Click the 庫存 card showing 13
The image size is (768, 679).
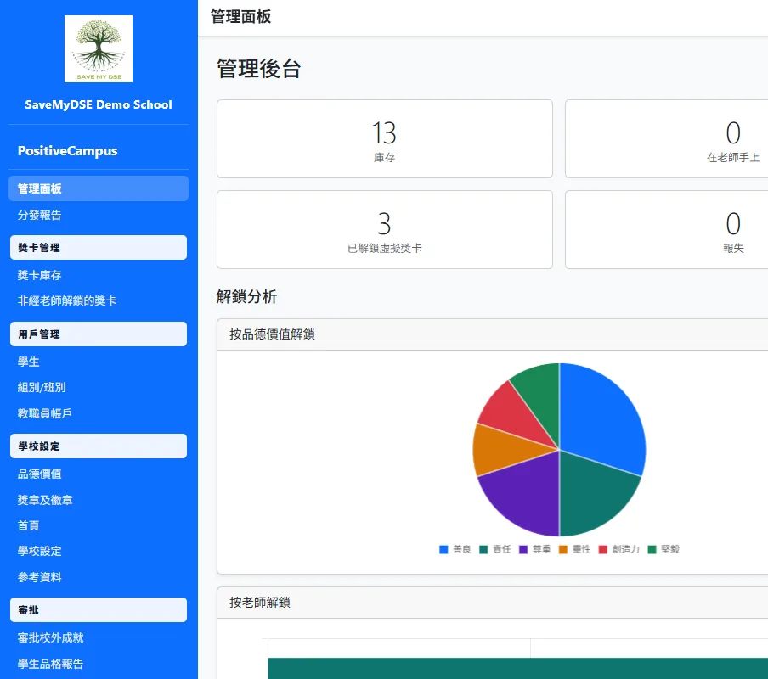tap(385, 139)
